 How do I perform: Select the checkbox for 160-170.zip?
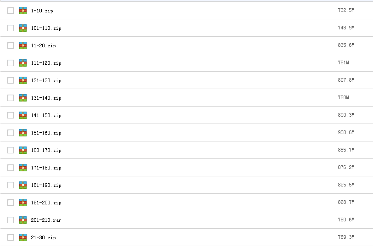click(x=11, y=150)
